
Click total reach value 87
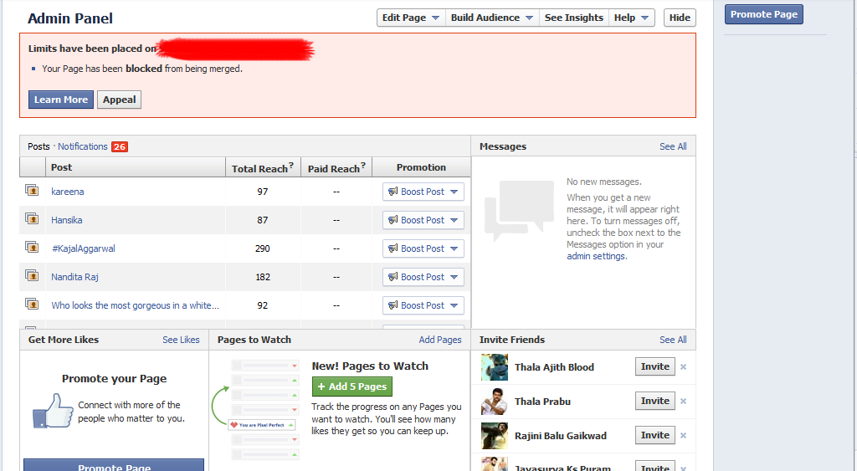(x=262, y=220)
